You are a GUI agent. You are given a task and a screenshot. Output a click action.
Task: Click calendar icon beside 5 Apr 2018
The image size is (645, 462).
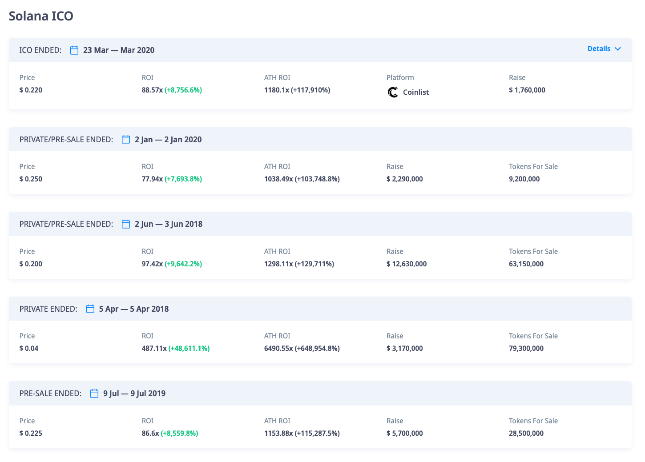coord(90,309)
